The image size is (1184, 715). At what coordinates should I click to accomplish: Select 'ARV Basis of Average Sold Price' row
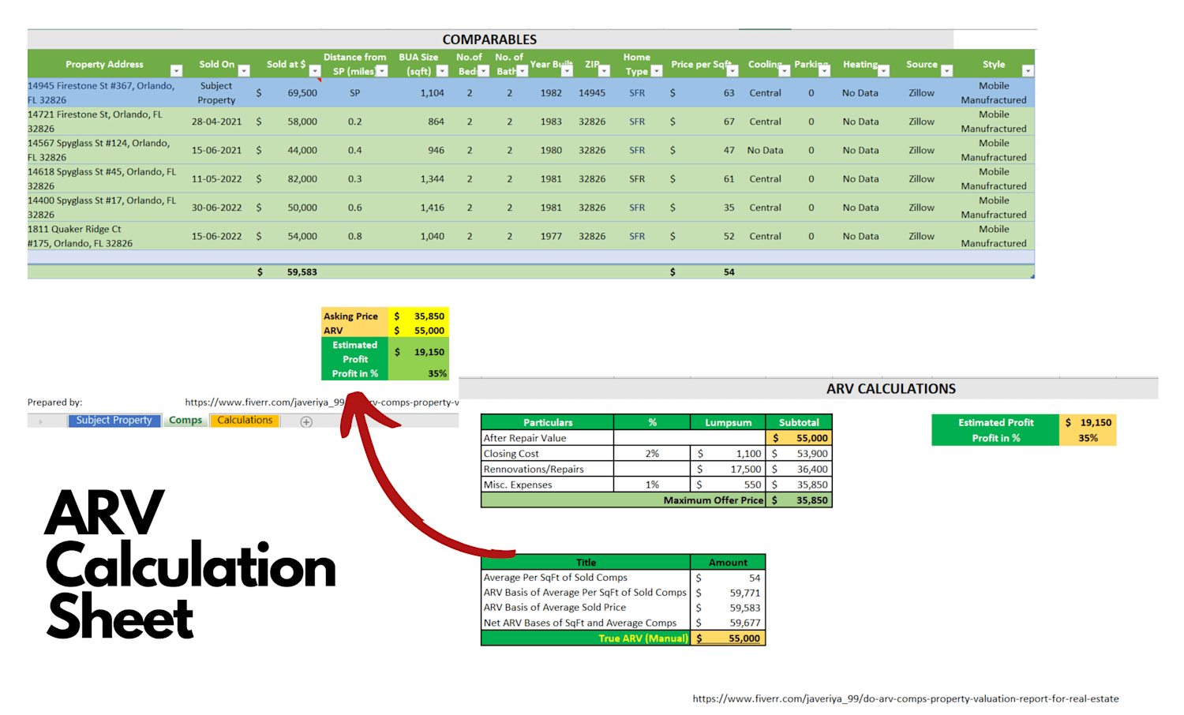[x=586, y=608]
